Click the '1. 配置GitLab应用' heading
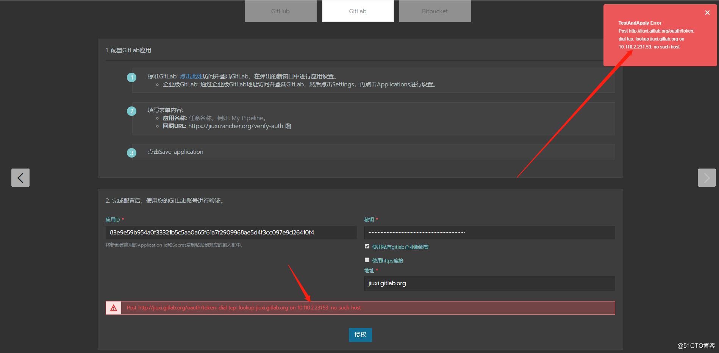 [128, 50]
